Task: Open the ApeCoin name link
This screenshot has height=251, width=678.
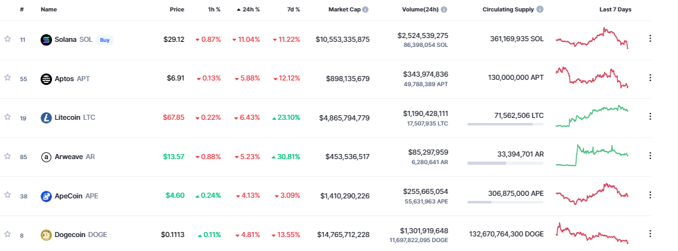Action: 77,196
